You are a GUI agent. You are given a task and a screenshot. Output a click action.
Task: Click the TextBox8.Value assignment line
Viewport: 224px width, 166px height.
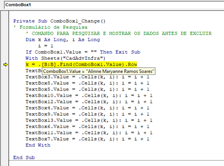tap(87, 83)
